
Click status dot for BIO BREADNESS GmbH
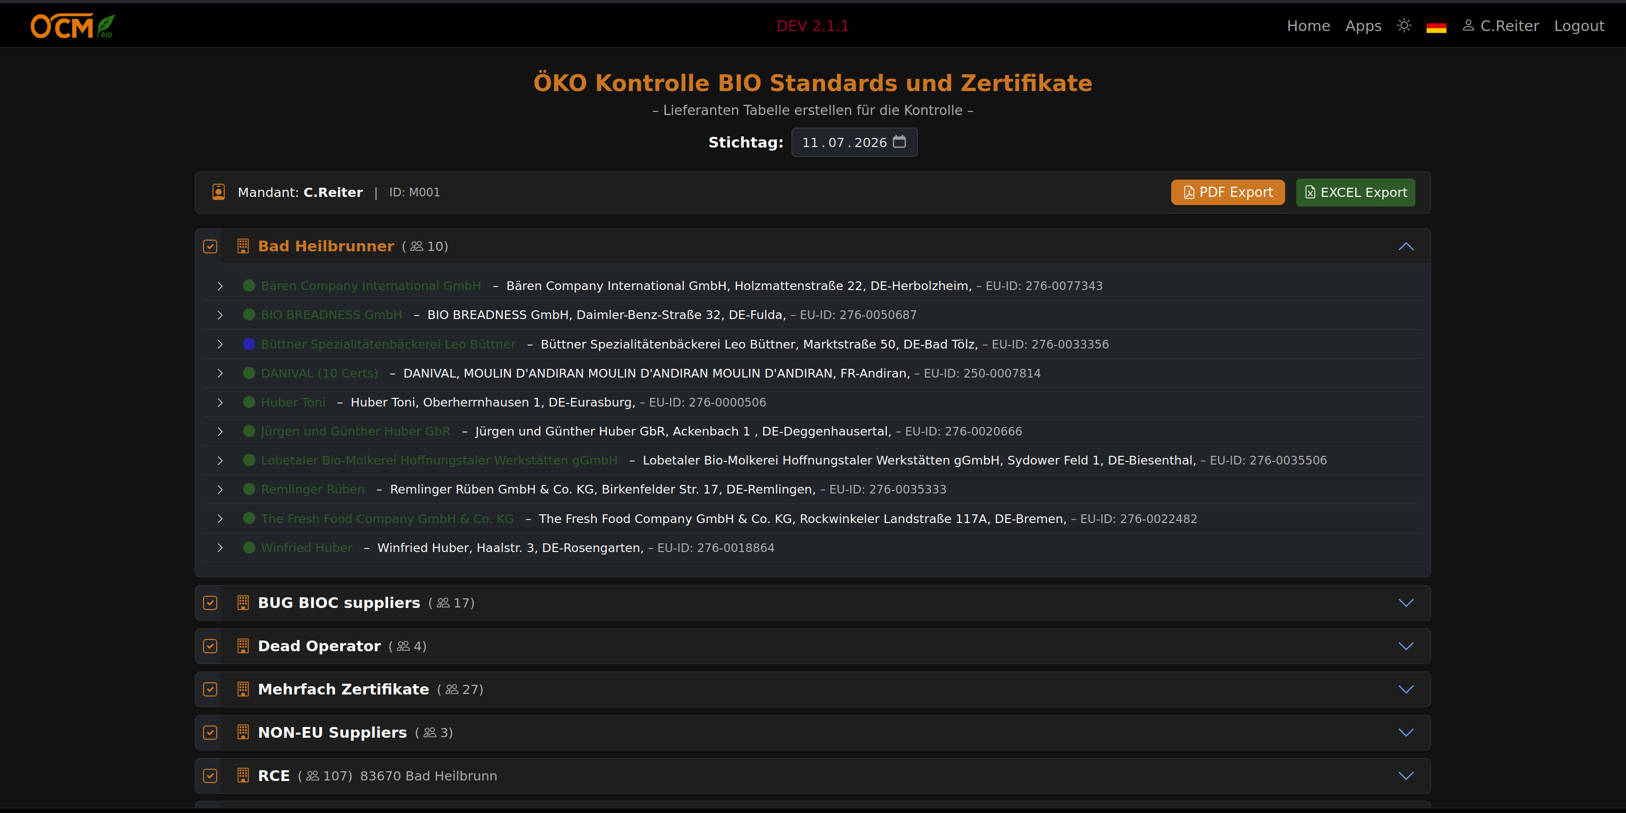(249, 314)
